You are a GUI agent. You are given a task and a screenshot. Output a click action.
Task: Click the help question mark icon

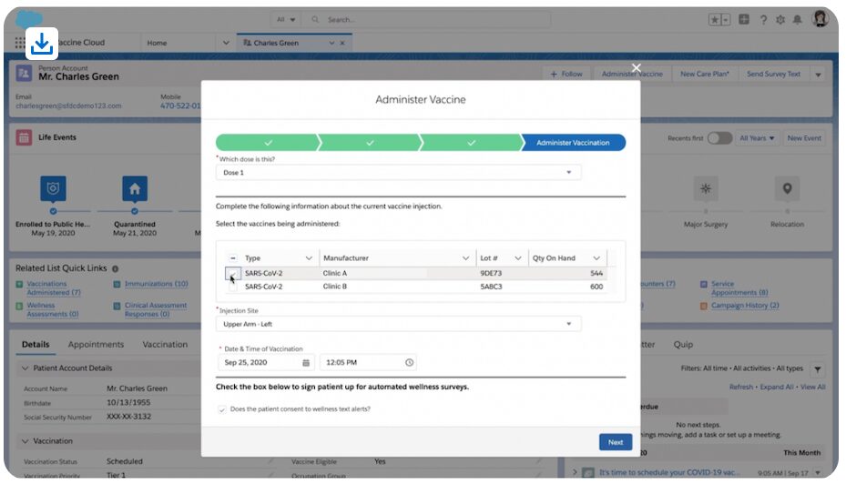coord(763,19)
